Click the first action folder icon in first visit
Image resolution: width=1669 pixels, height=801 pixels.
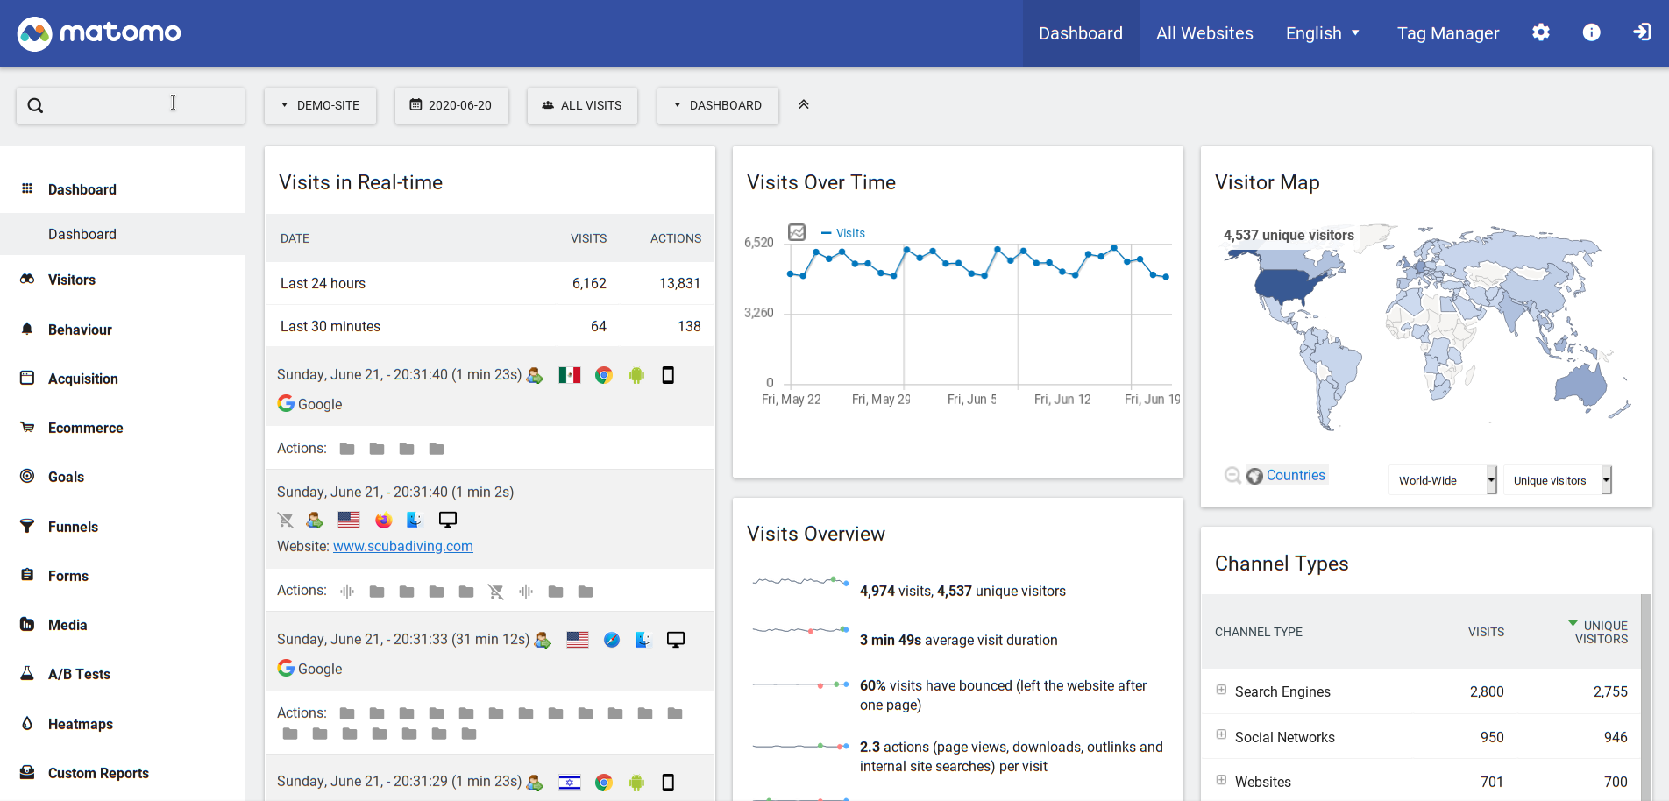(347, 449)
